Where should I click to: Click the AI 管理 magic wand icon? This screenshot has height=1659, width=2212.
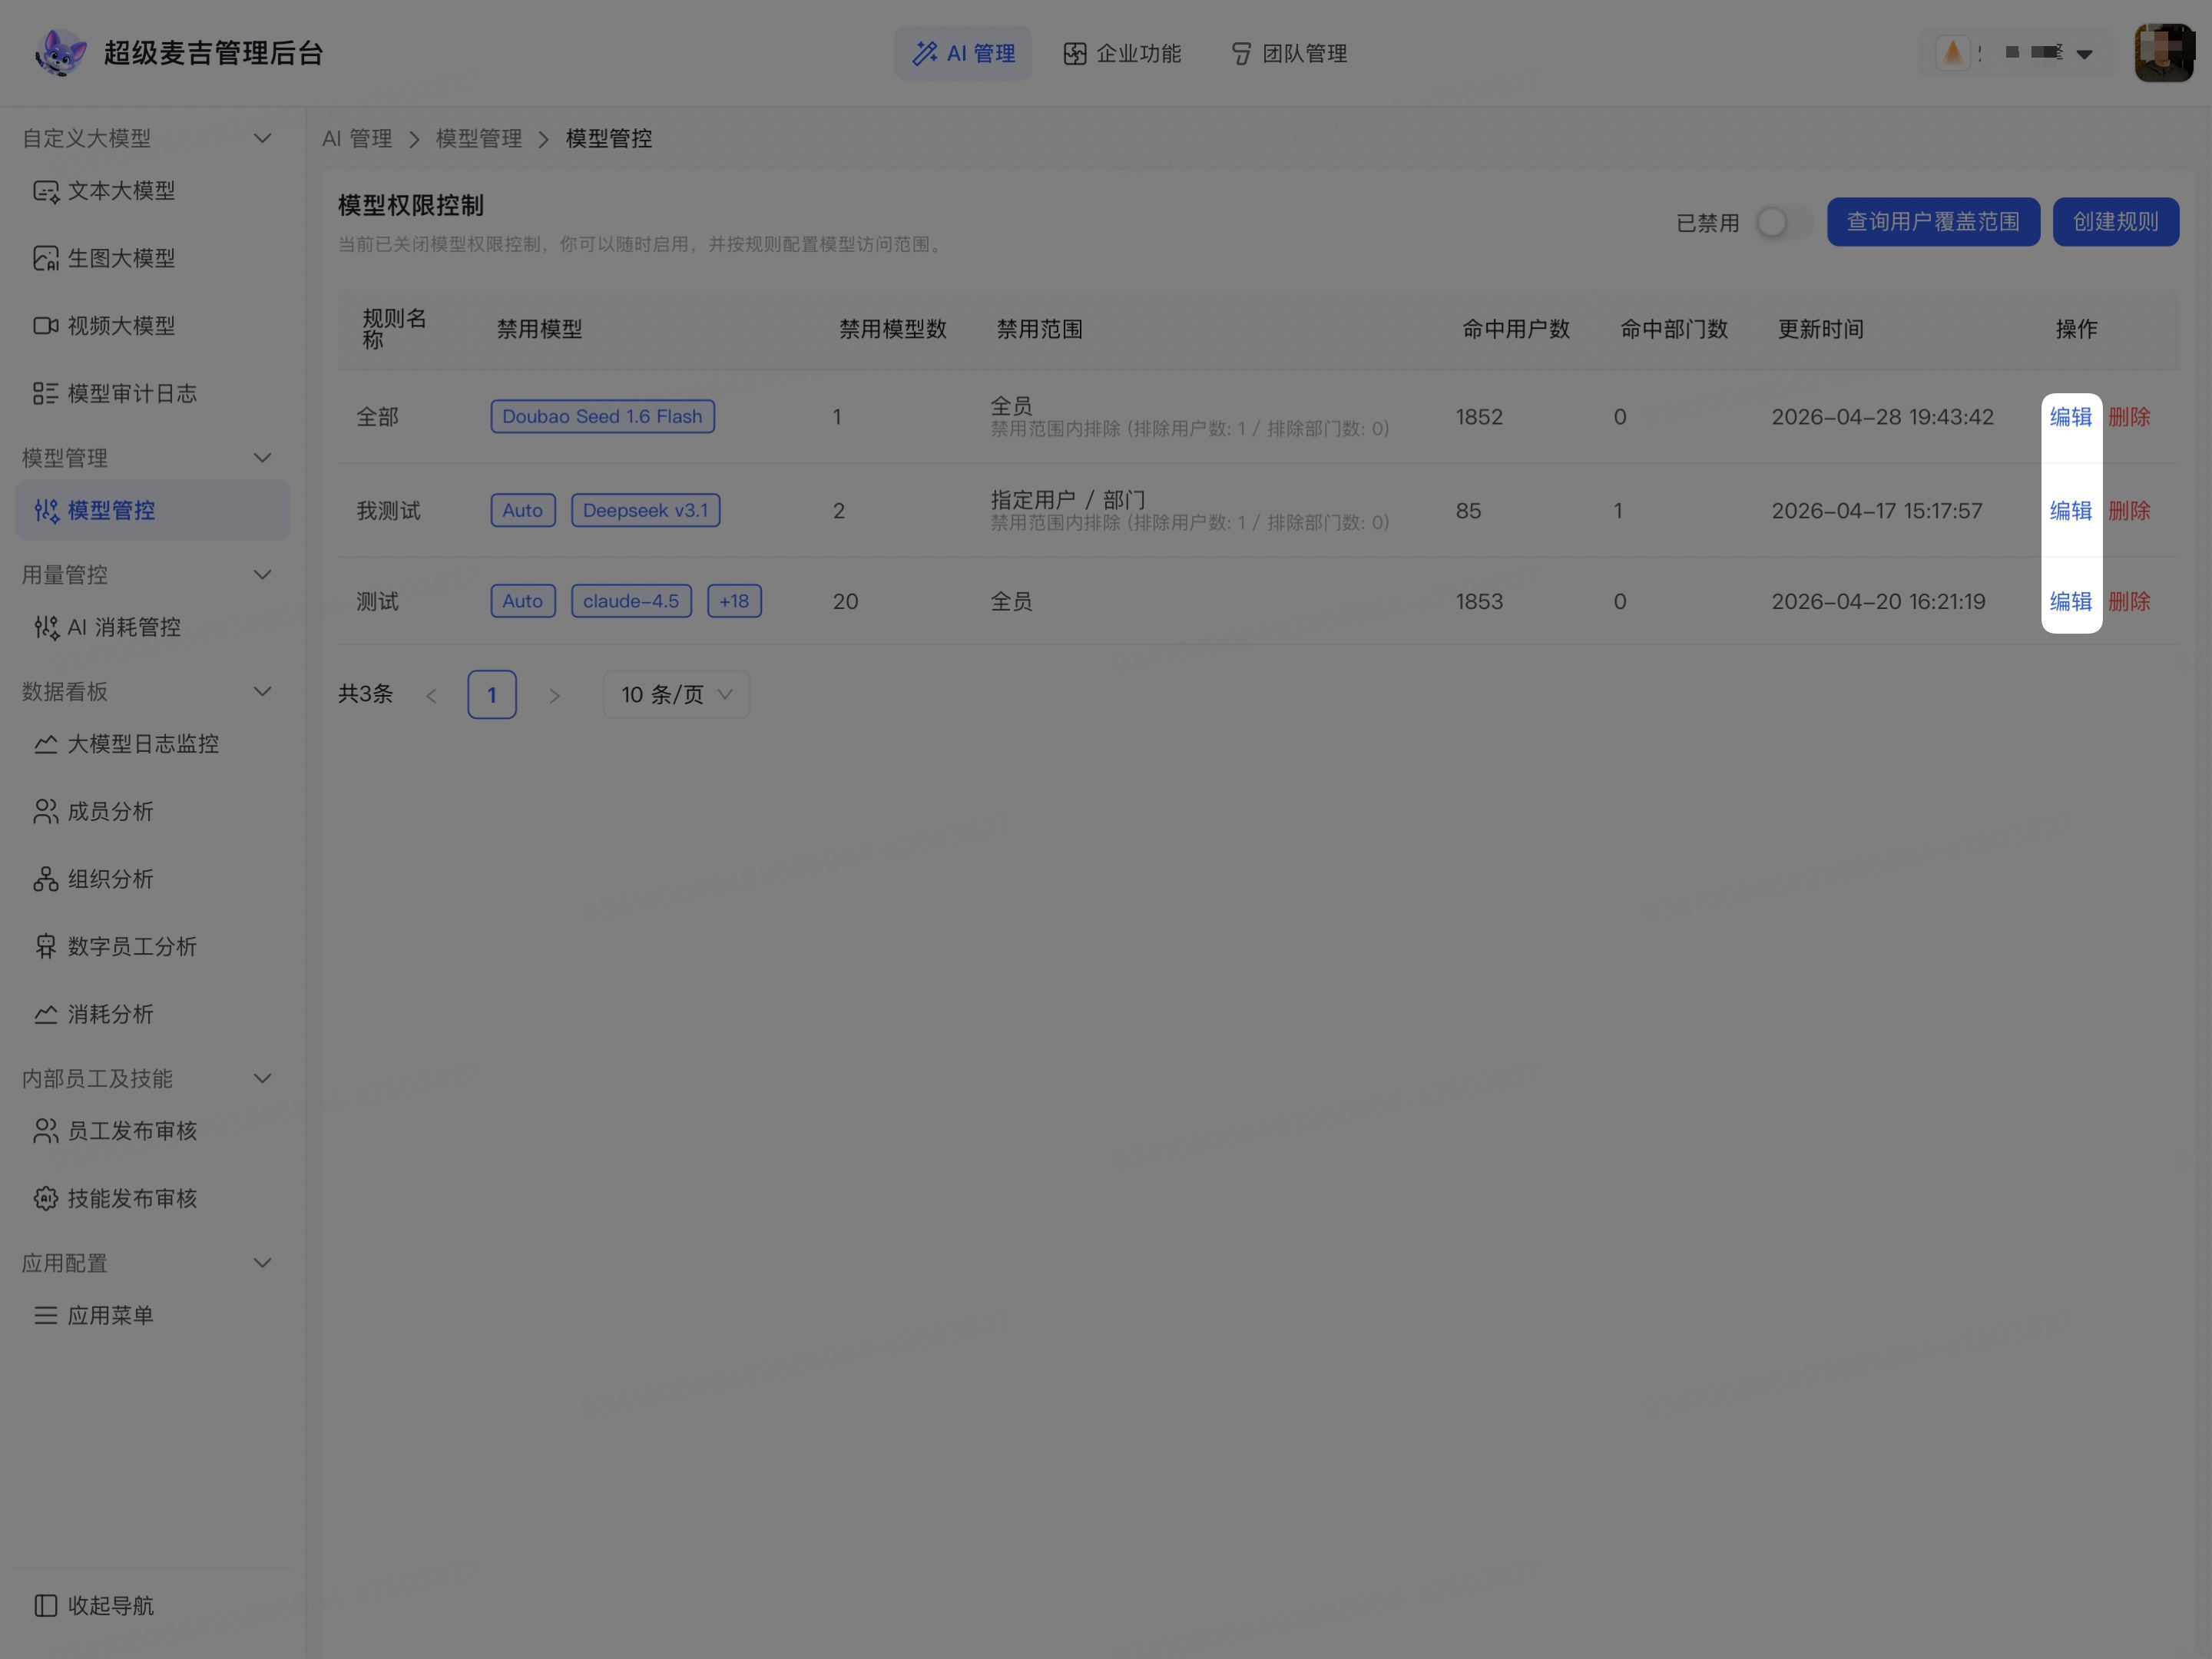pos(925,53)
